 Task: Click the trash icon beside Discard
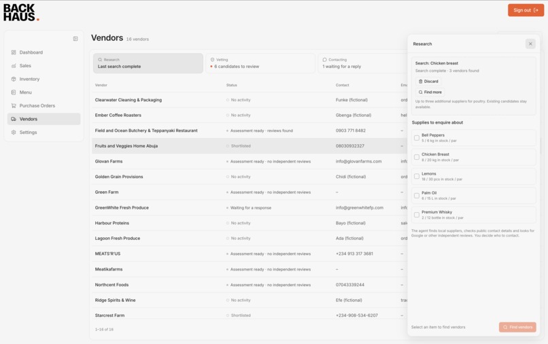[x=420, y=82]
